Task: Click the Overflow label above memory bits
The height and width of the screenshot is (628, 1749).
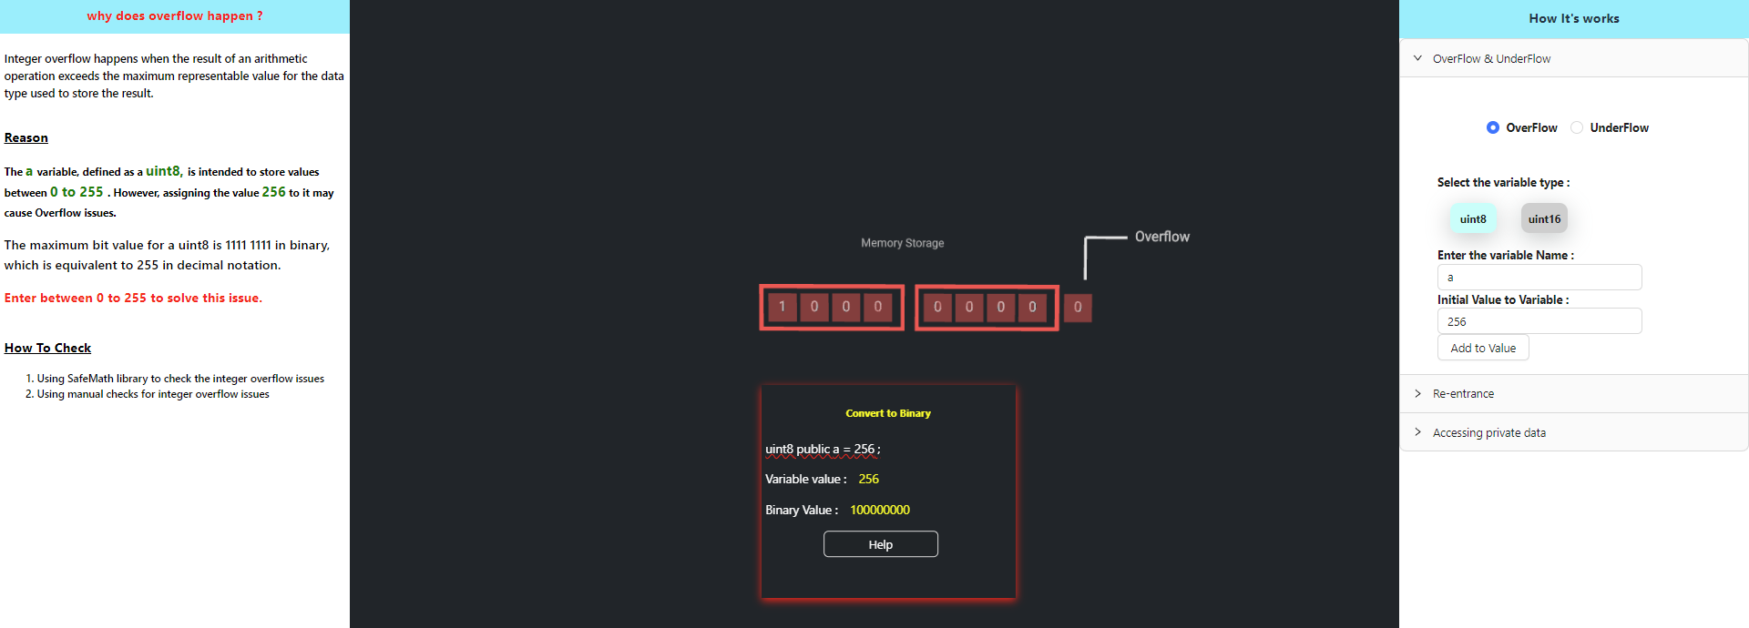Action: (x=1161, y=237)
